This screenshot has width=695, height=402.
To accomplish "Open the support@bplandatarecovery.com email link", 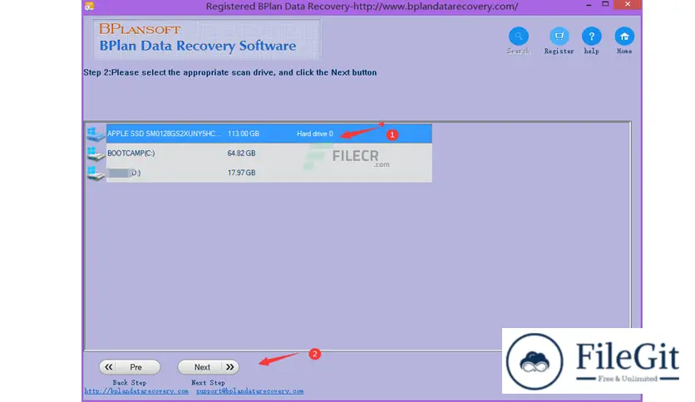I will (x=250, y=391).
